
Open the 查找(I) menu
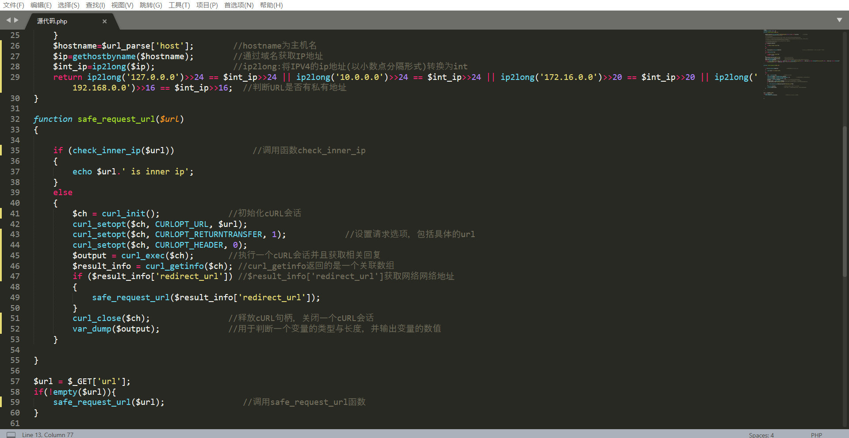tap(95, 5)
